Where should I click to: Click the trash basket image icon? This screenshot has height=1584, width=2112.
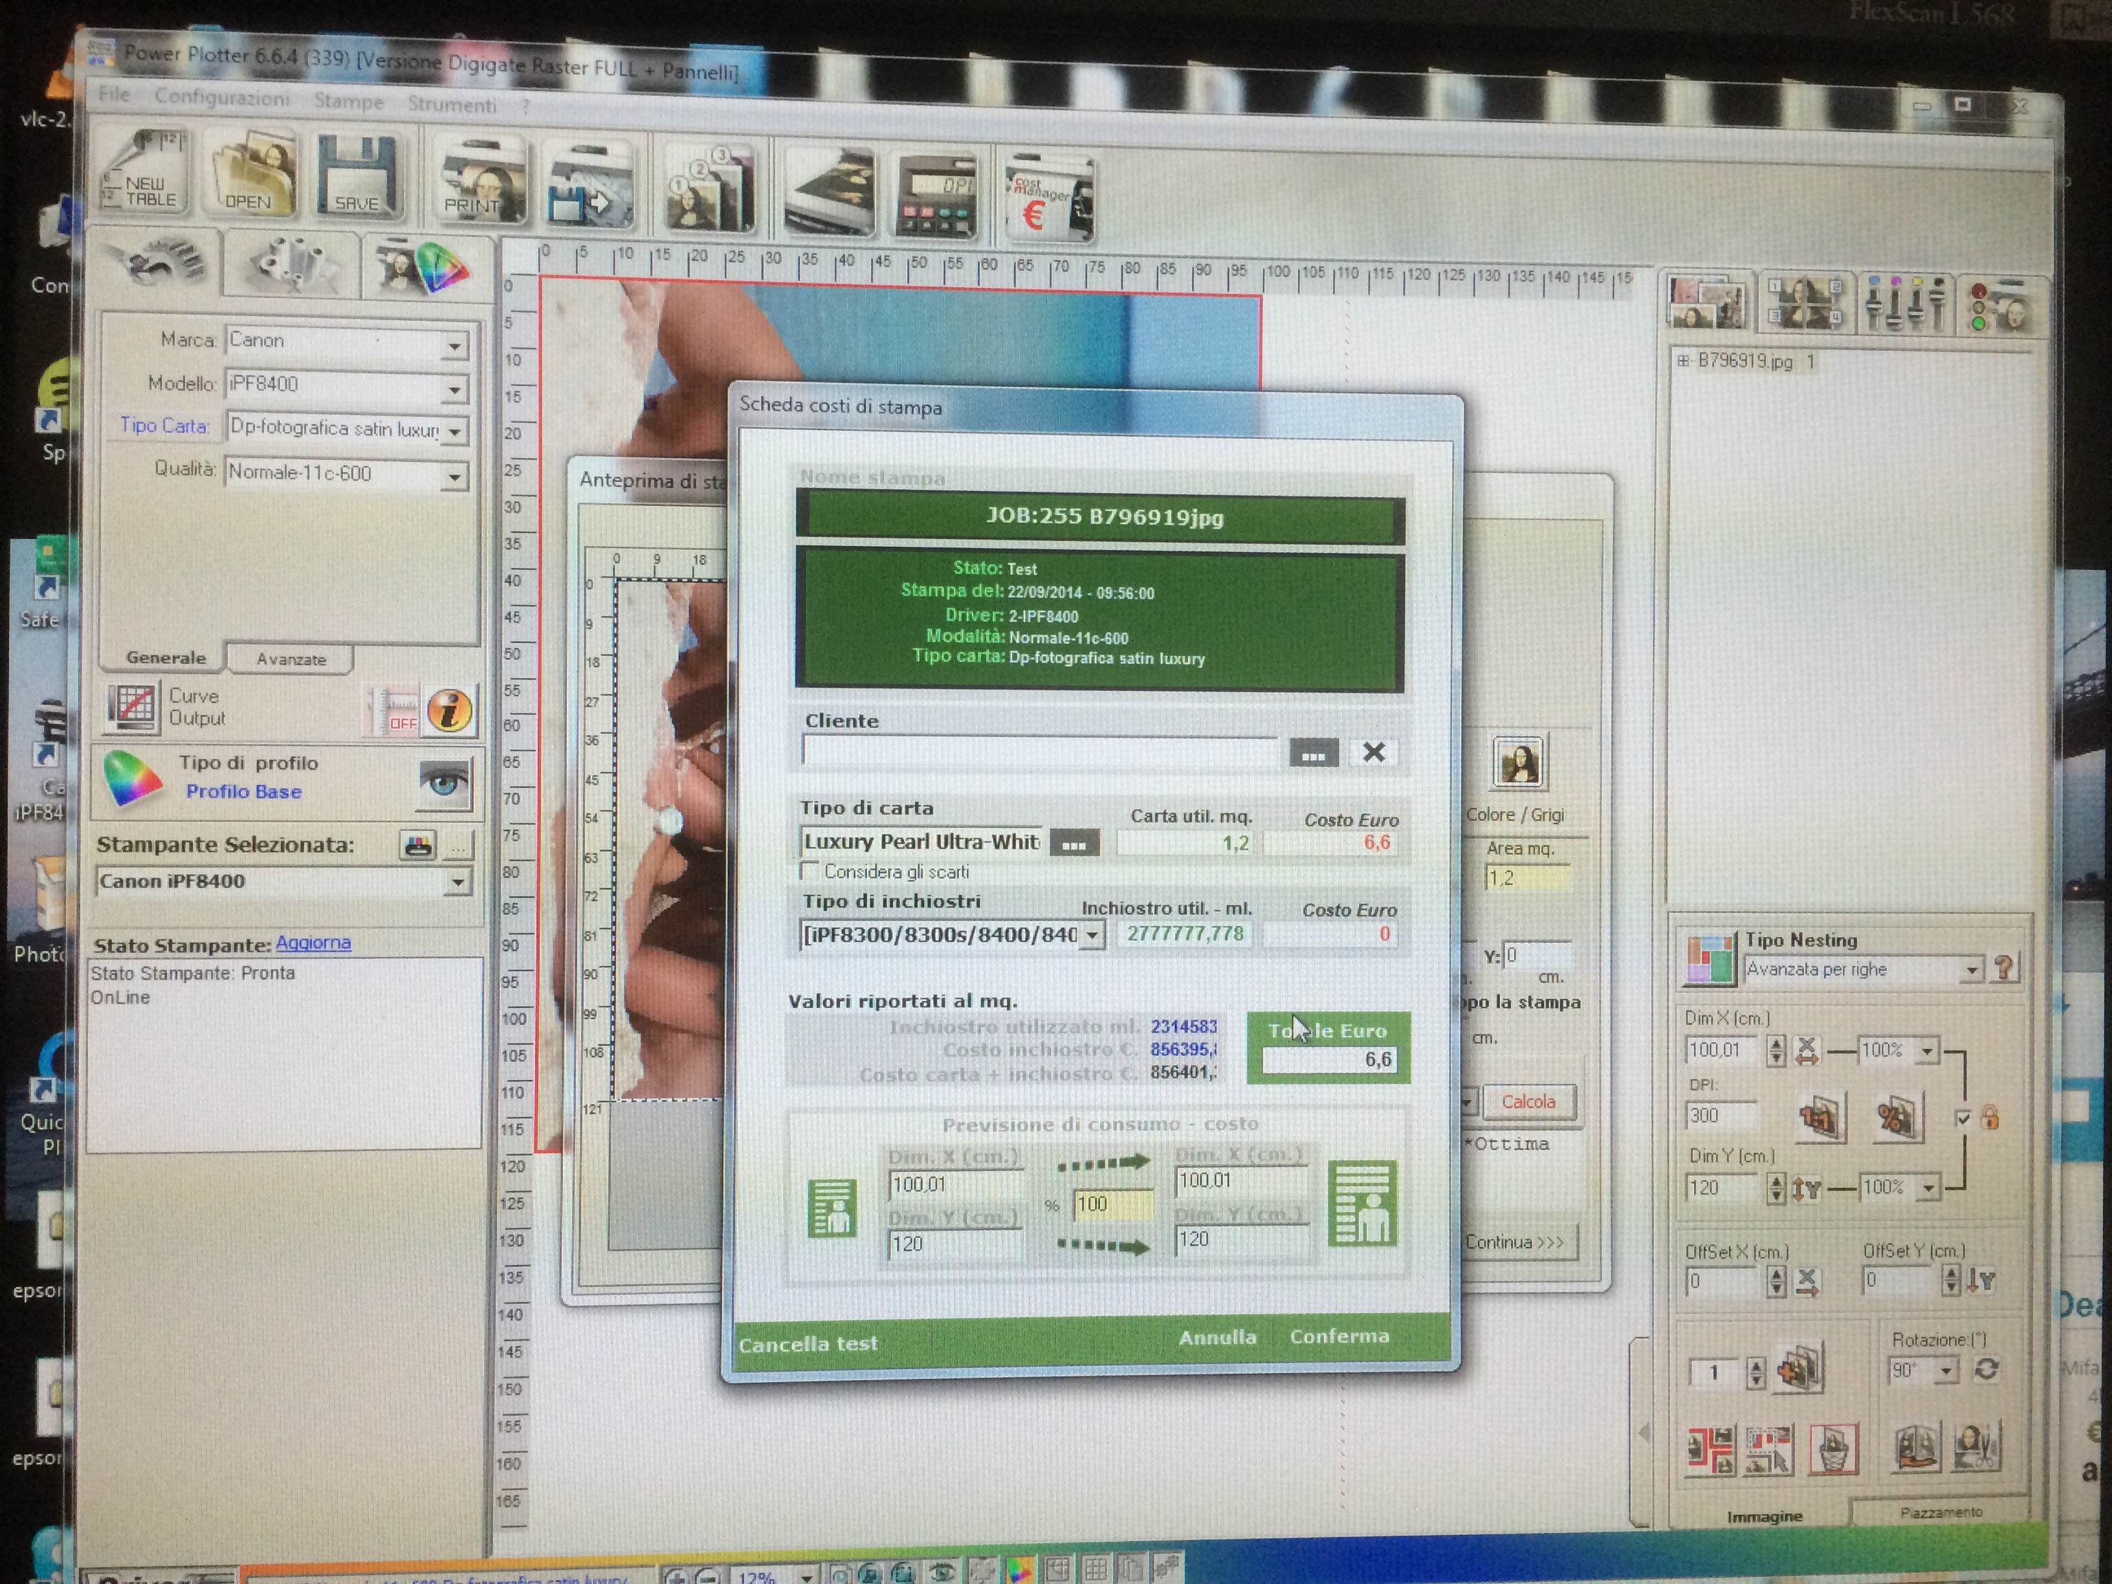1833,1449
